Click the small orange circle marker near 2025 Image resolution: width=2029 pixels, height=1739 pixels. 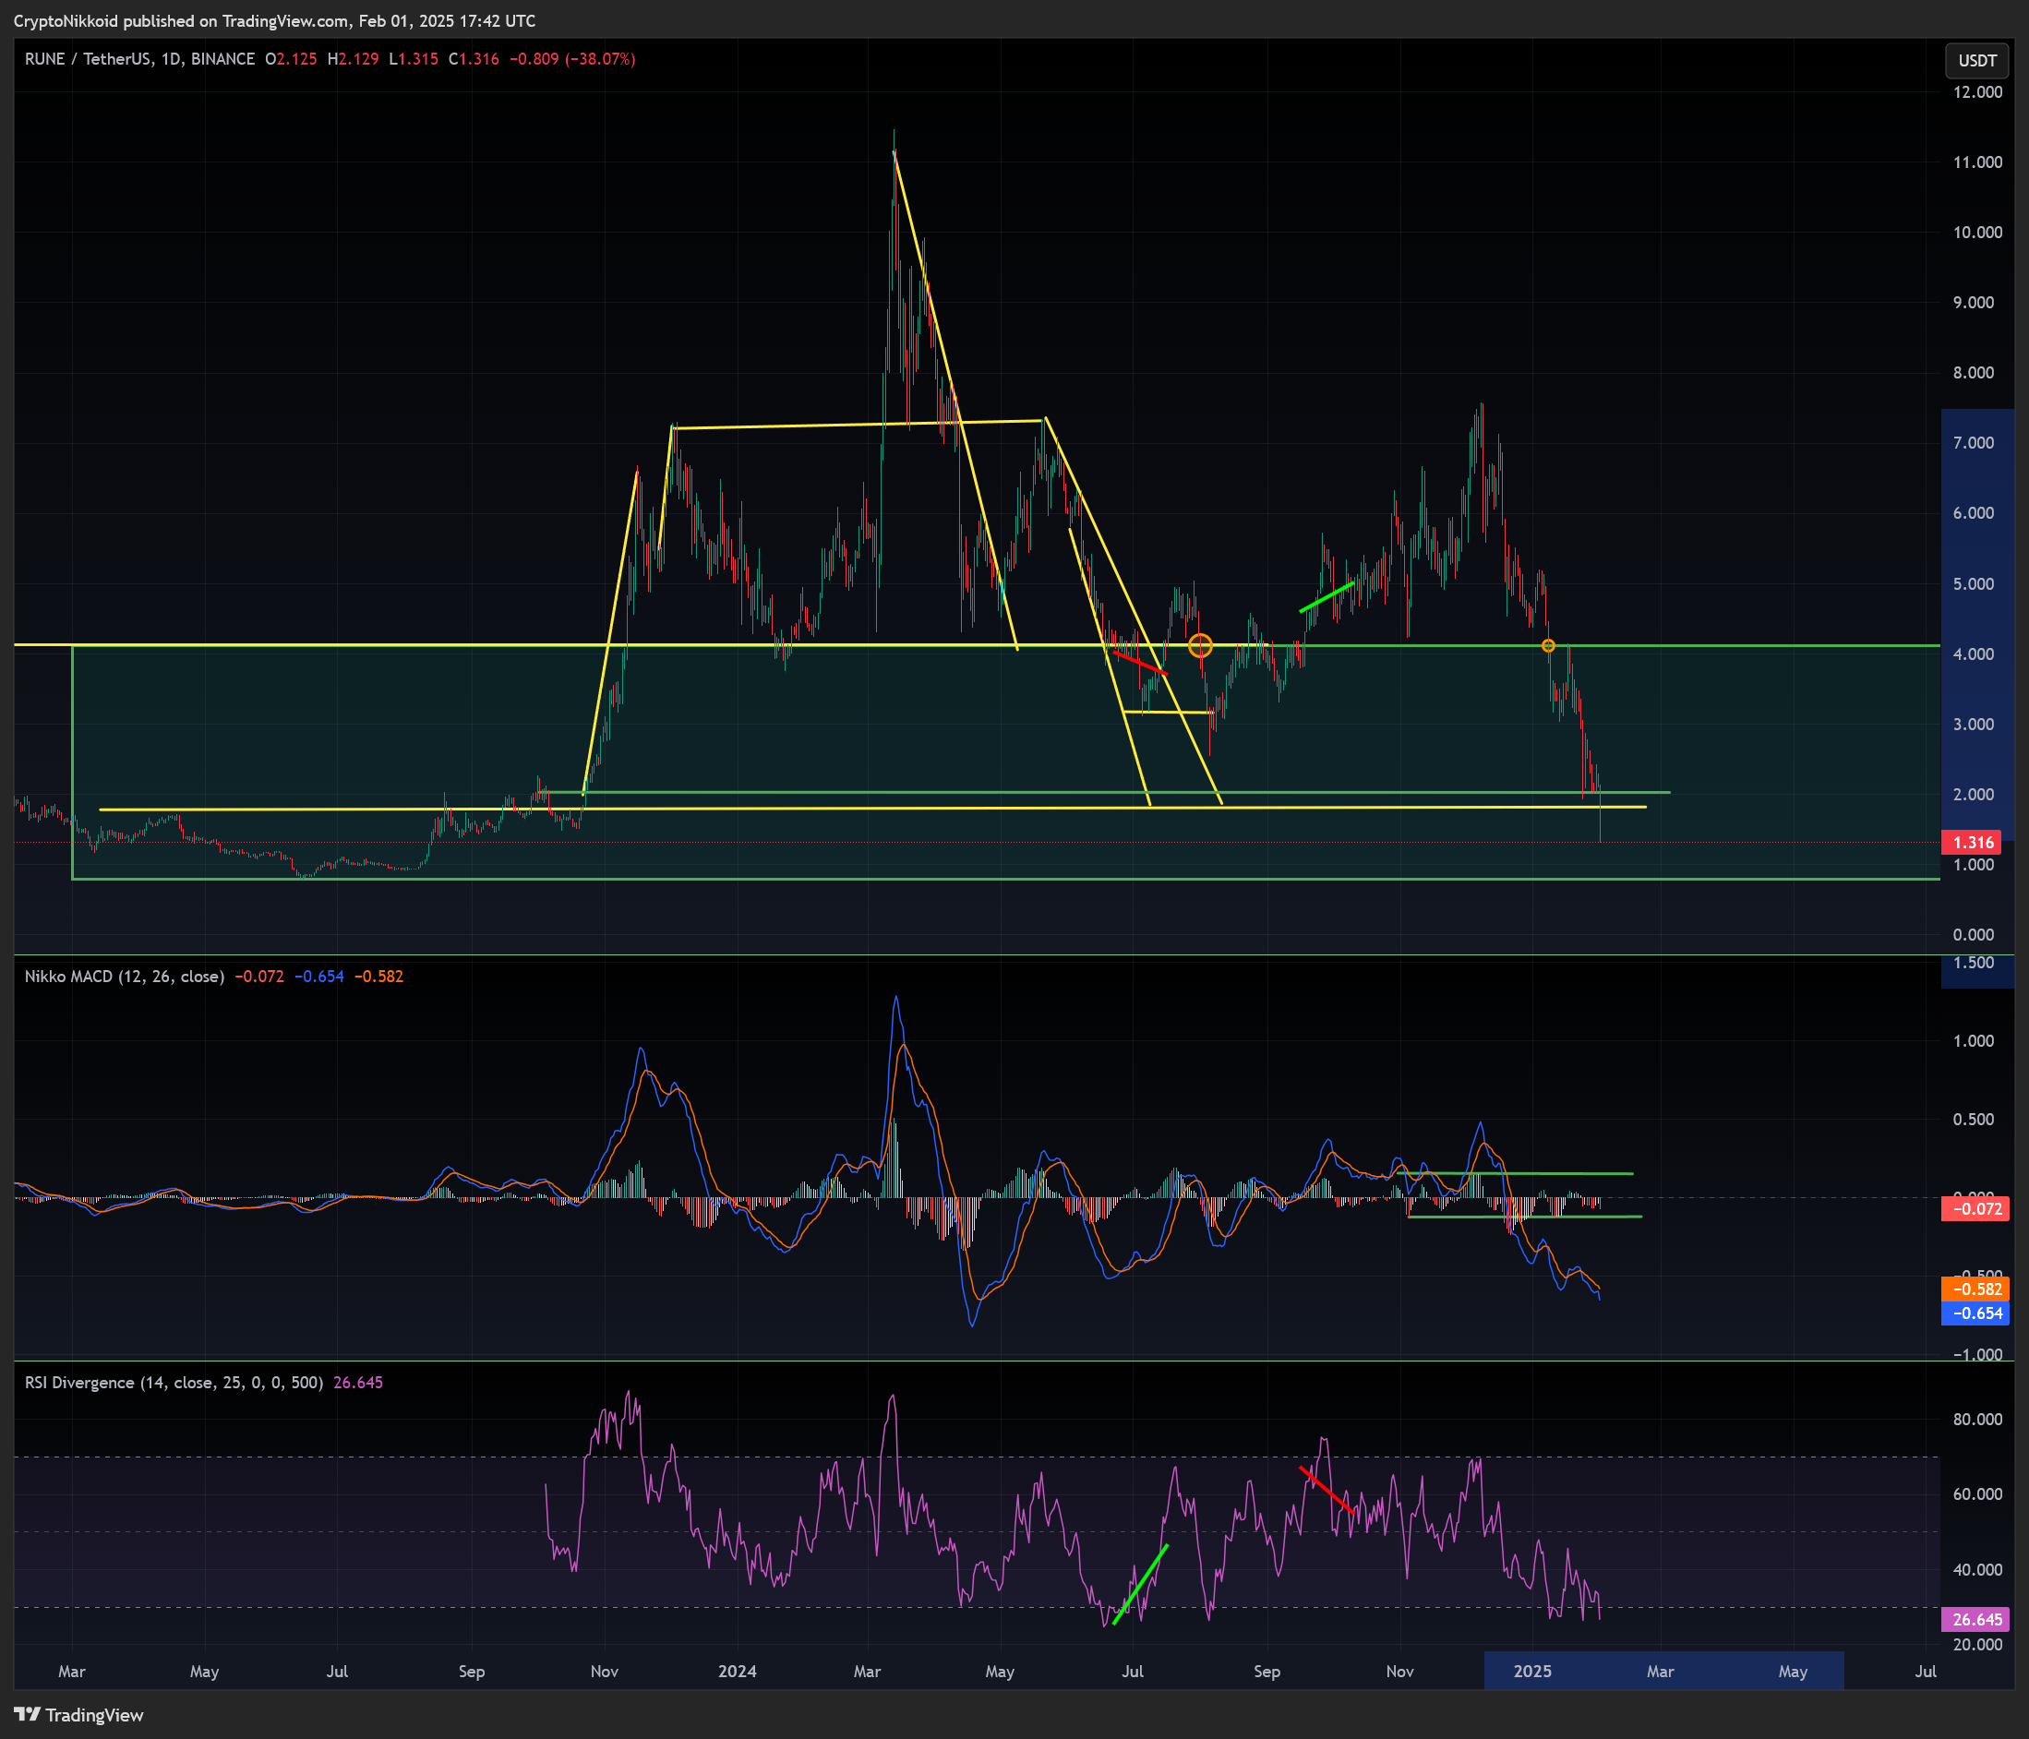pyautogui.click(x=1548, y=645)
